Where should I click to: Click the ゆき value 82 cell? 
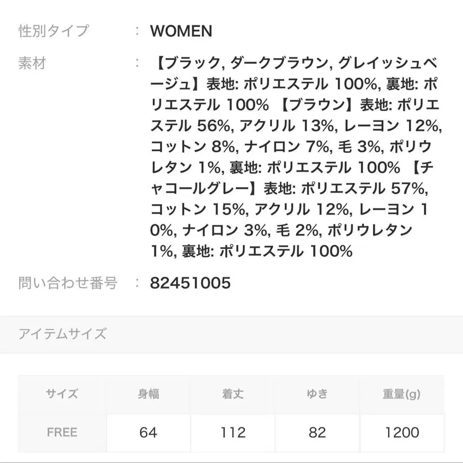tap(317, 433)
